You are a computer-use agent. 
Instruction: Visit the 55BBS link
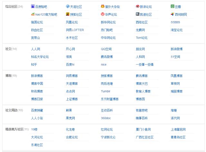[x=175, y=22]
